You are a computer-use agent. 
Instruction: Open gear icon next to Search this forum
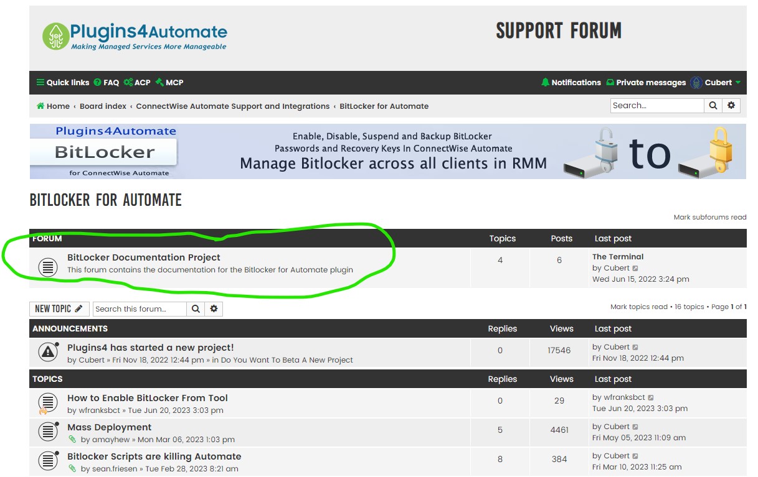point(214,309)
